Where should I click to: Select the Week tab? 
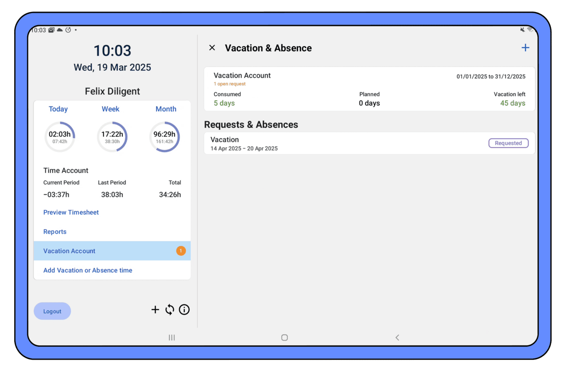click(110, 109)
